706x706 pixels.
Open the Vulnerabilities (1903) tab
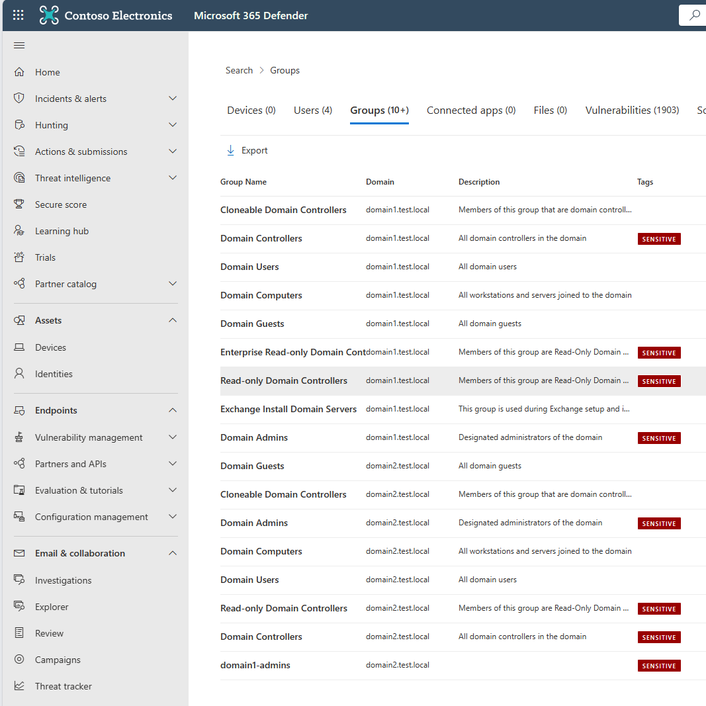(x=632, y=110)
